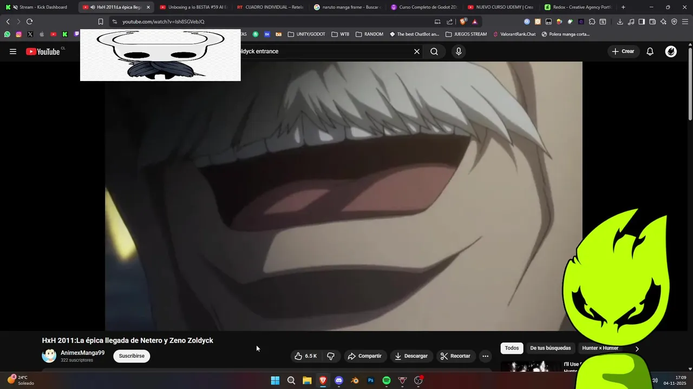Open X bookmark icon
This screenshot has width=693, height=389.
30,34
